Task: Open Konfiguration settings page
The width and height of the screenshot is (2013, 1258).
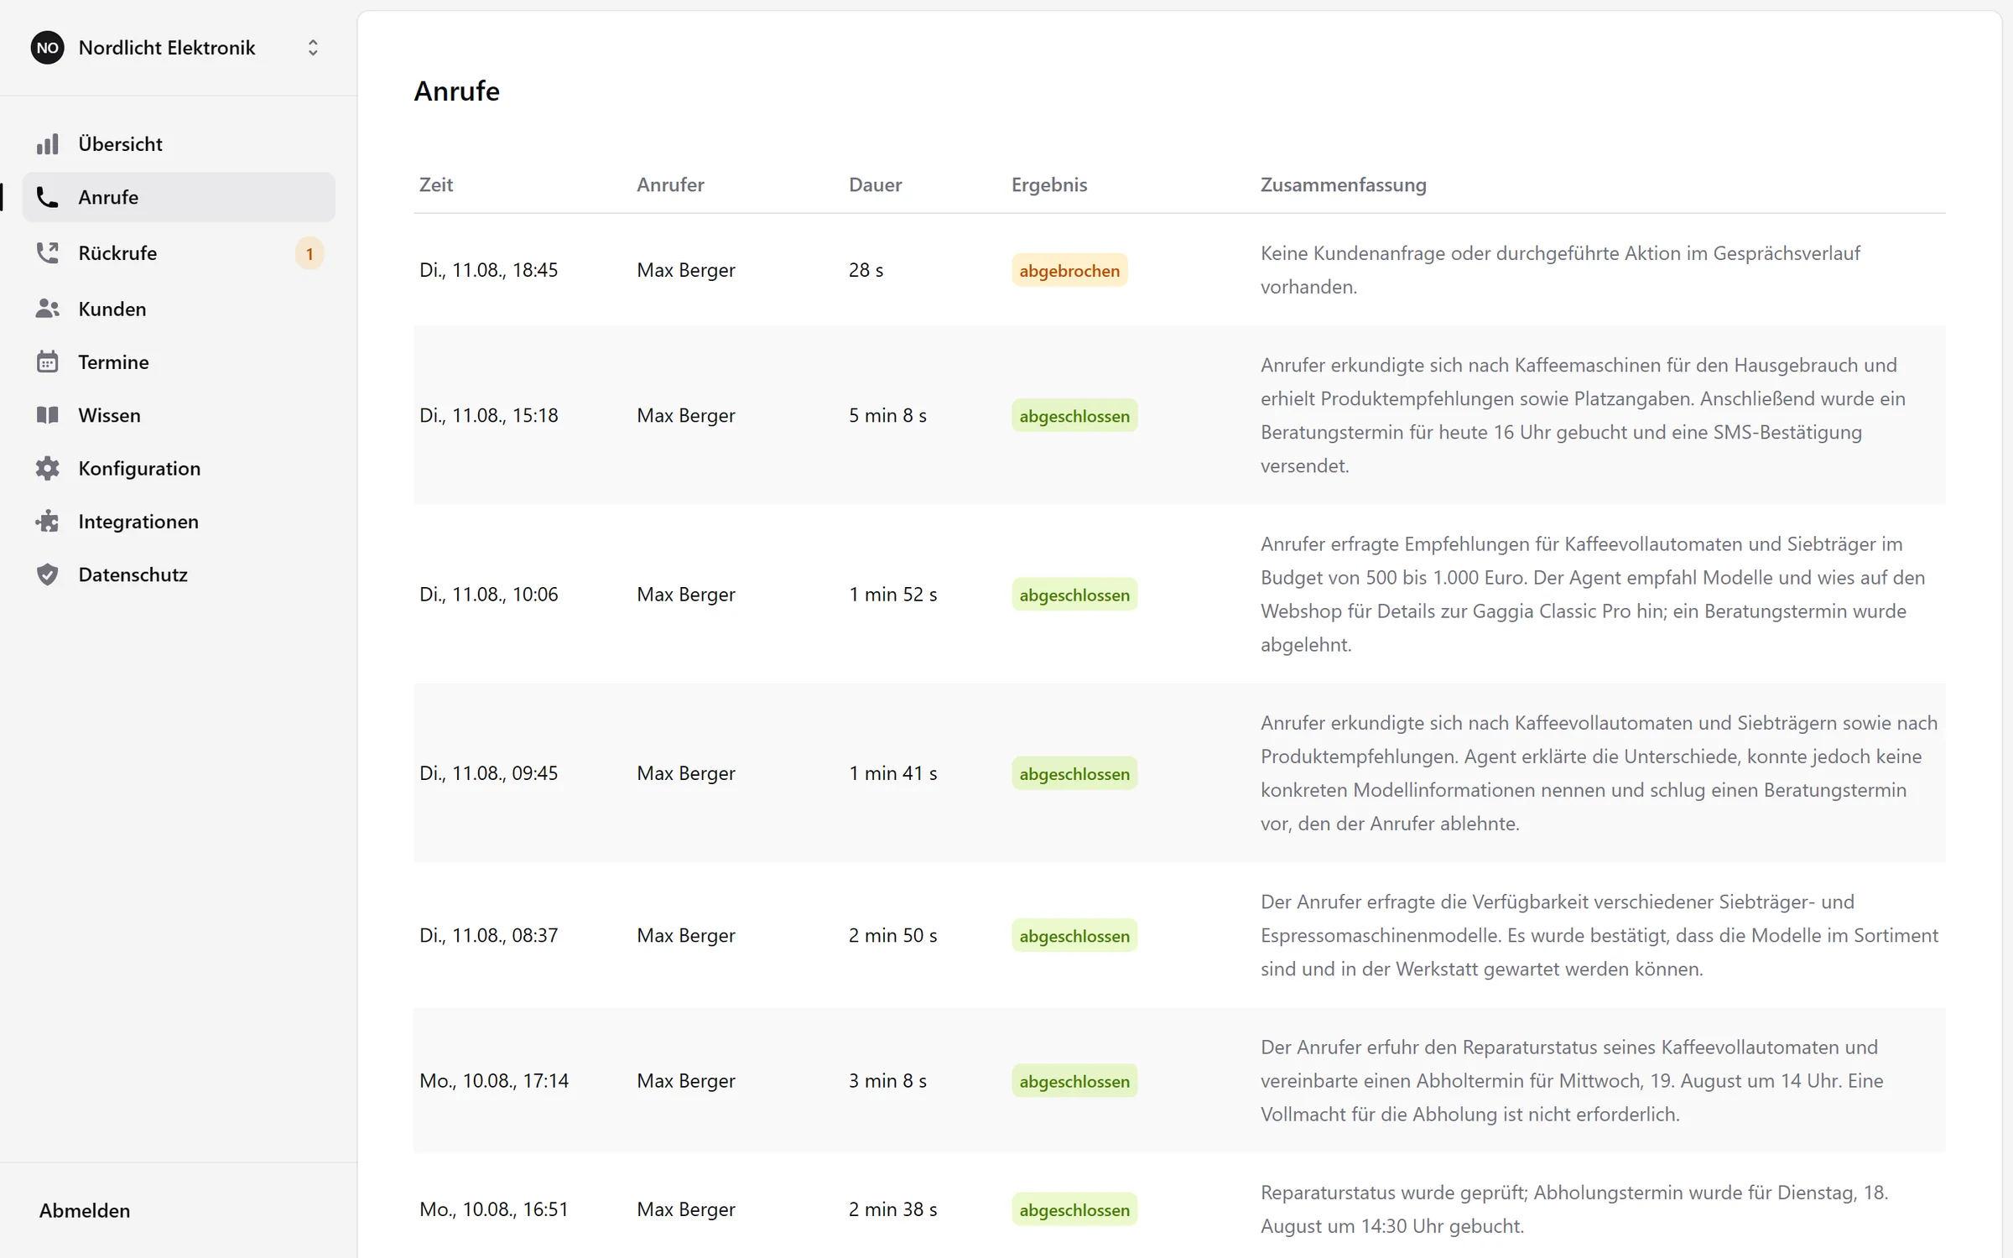Action: pos(179,468)
